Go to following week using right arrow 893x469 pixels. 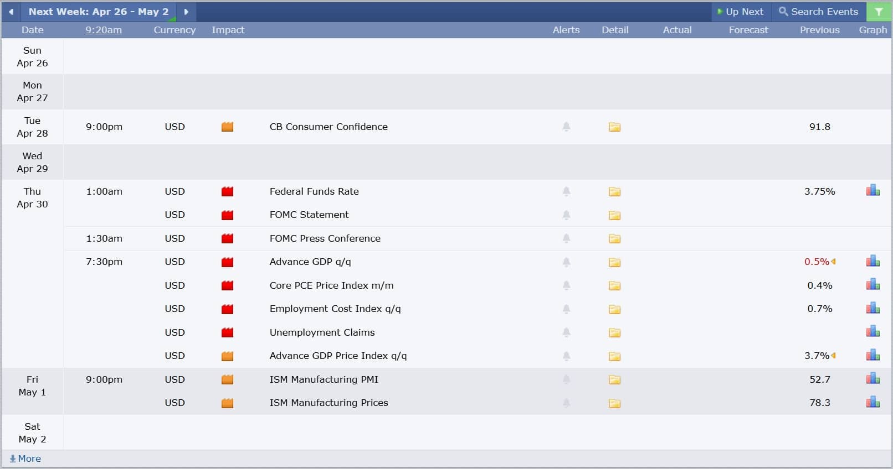(x=186, y=12)
